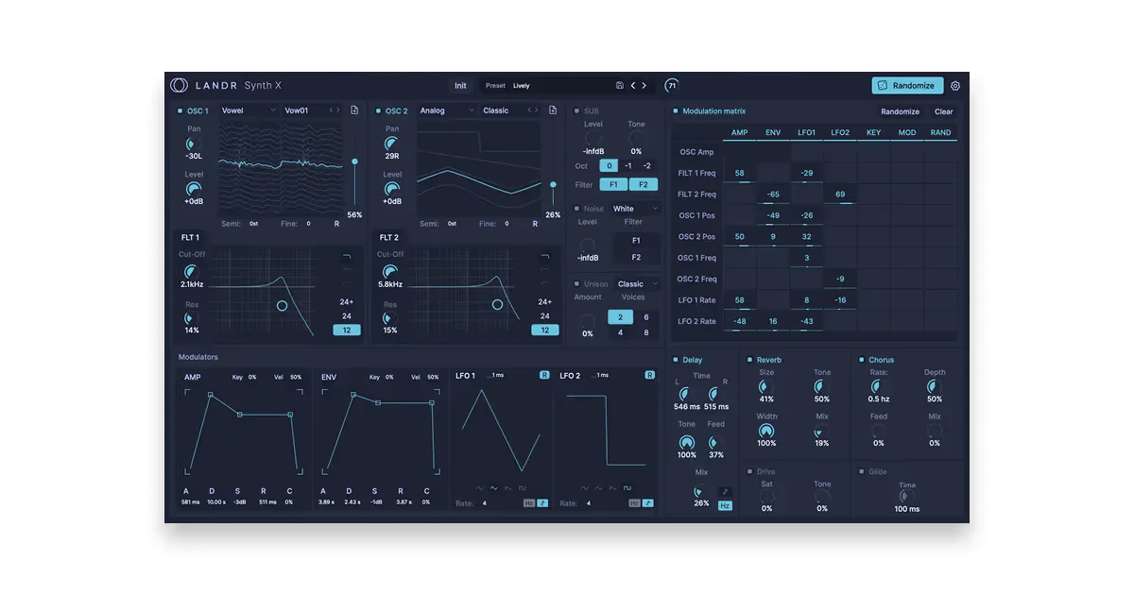Image resolution: width=1134 pixels, height=595 pixels.
Task: Select 24+ slope in FLT 1
Action: 347,302
